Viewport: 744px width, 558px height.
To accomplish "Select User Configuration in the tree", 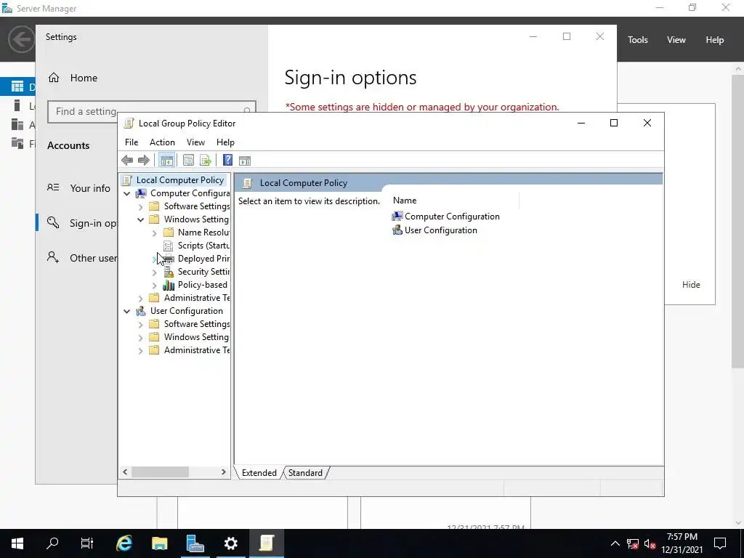I will point(187,311).
